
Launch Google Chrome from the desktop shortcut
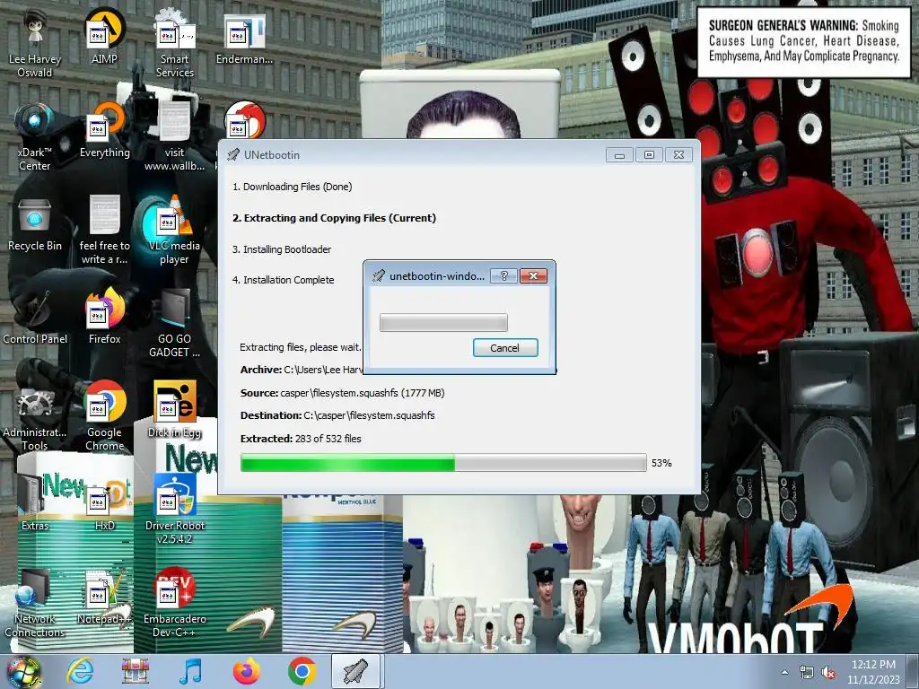105,417
